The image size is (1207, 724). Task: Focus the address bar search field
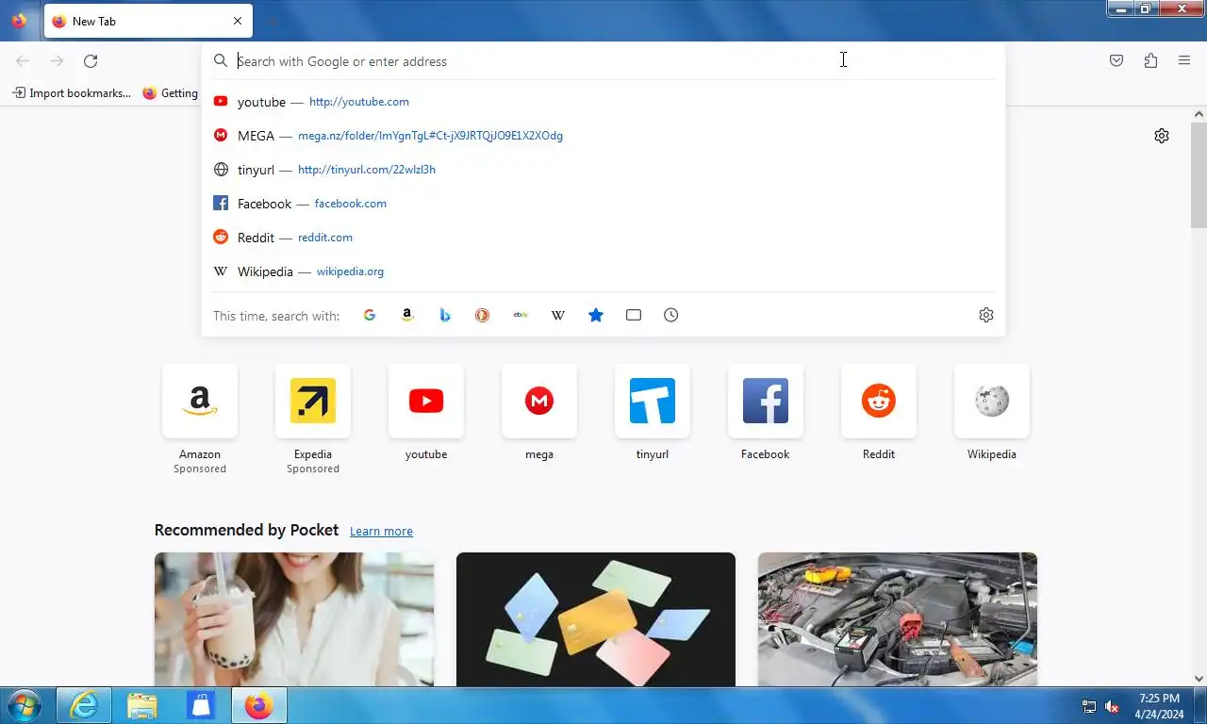point(603,61)
